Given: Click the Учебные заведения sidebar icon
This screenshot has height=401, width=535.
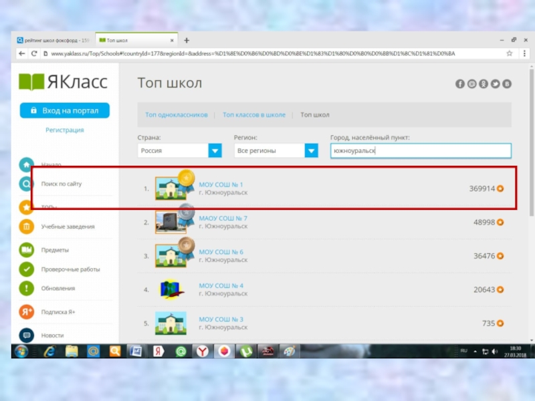Looking at the screenshot, I should pyautogui.click(x=27, y=227).
